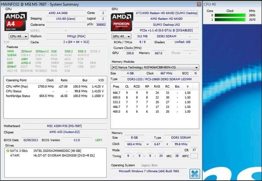Select the INTEL SSDSA2M040G2GC drive row
Image resolution: width=262 pixels, height=181 pixels.
tap(55, 151)
